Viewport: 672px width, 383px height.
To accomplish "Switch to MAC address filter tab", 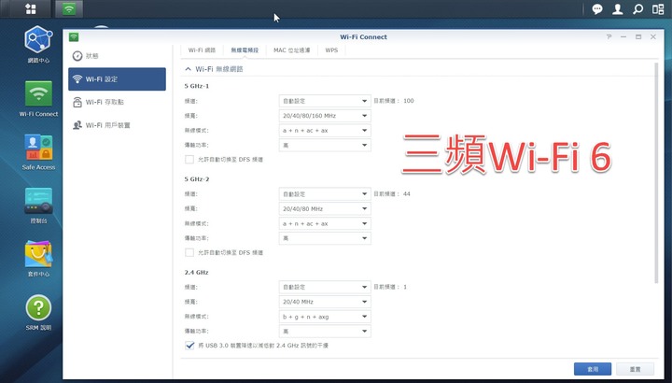I will click(x=292, y=50).
